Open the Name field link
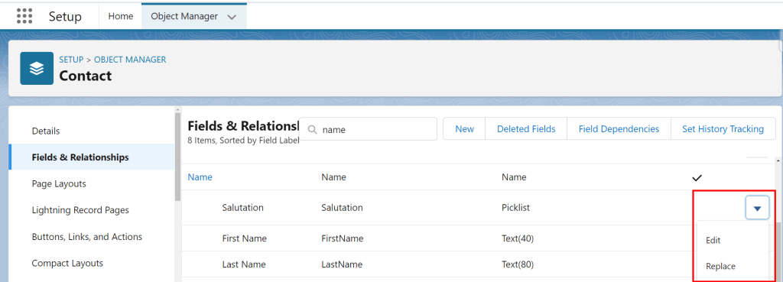The height and width of the screenshot is (282, 783). 200,177
